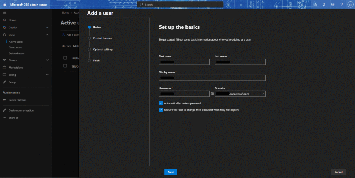Click the Power Platform admin center icon
355x178 pixels.
coord(5,100)
